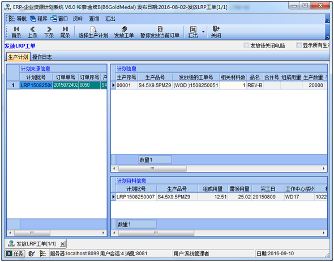Open the 汇出 menu in menu bar
This screenshot has height=262, width=334.
(x=110, y=19)
